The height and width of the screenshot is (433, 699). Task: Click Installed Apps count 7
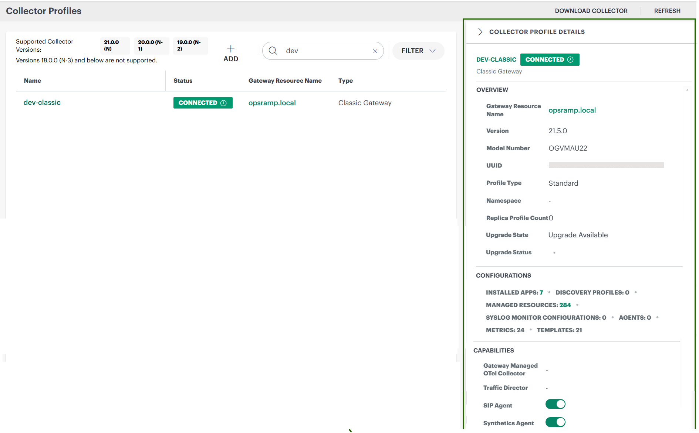point(541,292)
